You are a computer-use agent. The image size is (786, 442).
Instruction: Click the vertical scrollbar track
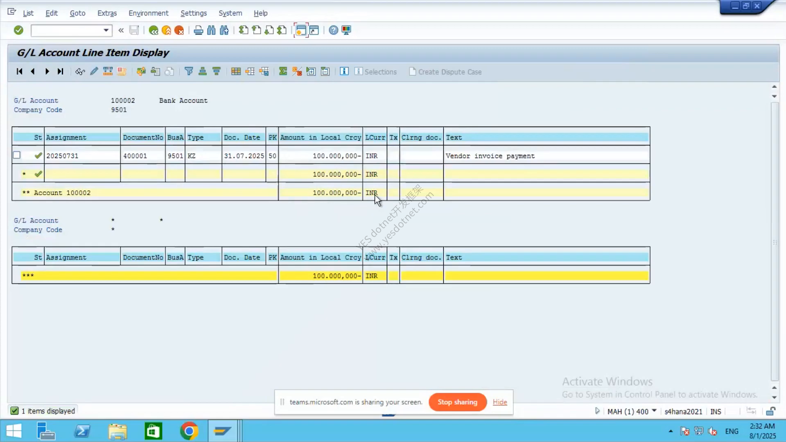coord(774,241)
